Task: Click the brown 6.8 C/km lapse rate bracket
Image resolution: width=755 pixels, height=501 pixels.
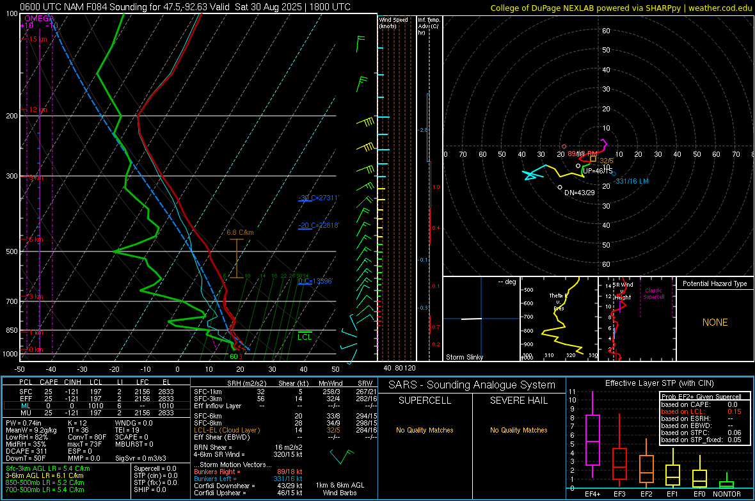Action: [x=237, y=258]
